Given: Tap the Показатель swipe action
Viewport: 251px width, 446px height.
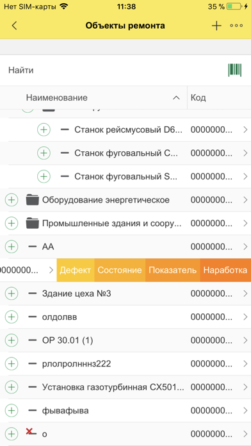Looking at the screenshot, I should tap(172, 270).
